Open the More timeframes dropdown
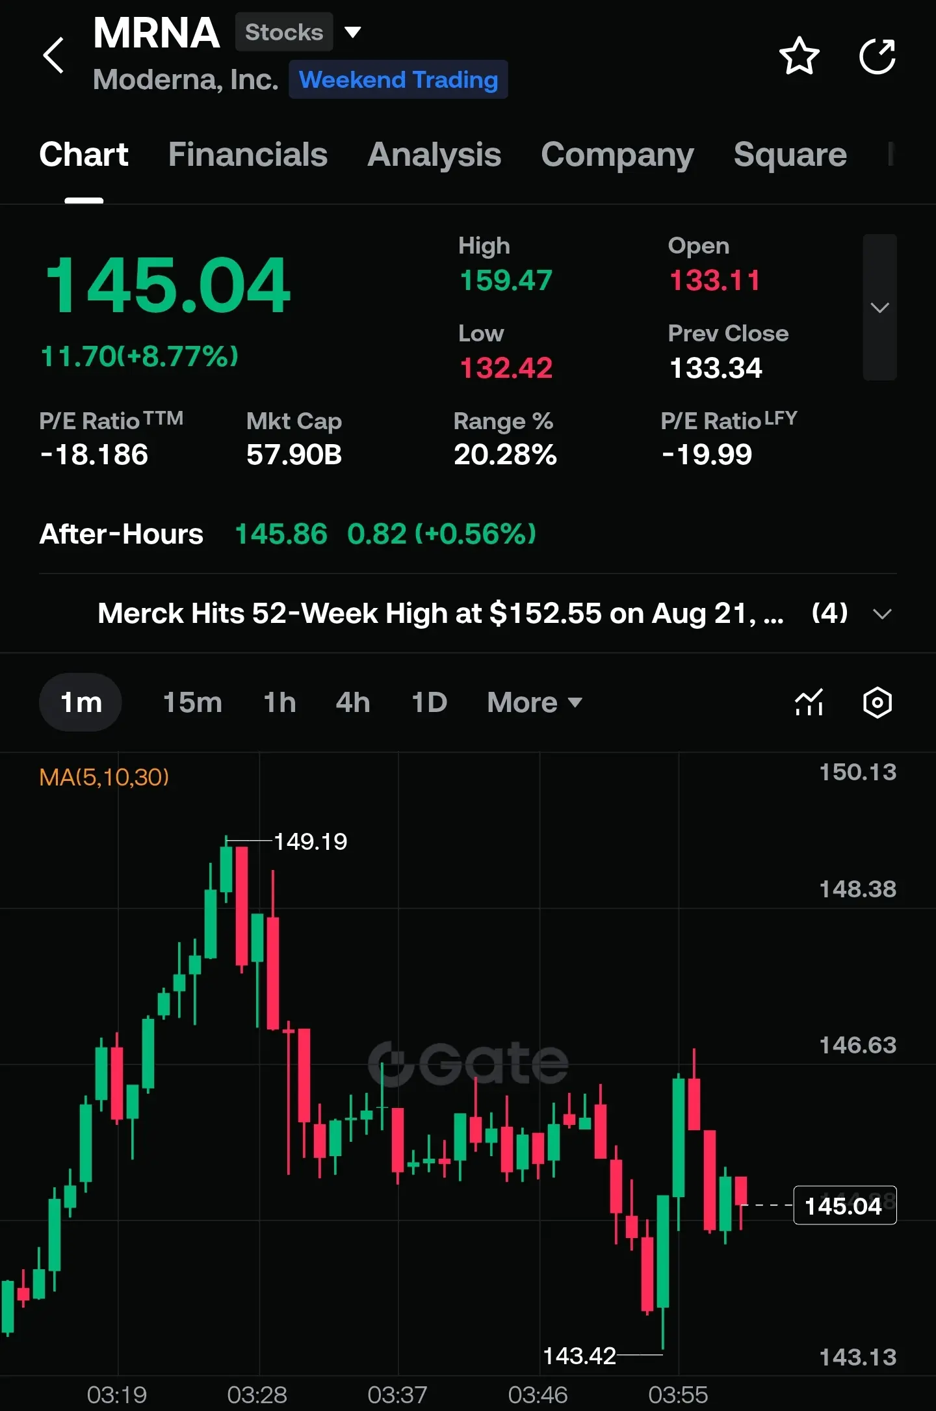The width and height of the screenshot is (936, 1411). coord(534,702)
